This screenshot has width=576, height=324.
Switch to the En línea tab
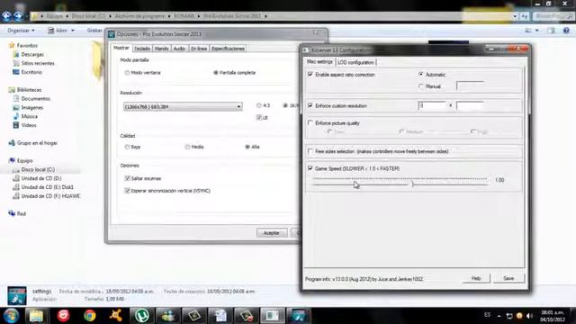point(199,49)
